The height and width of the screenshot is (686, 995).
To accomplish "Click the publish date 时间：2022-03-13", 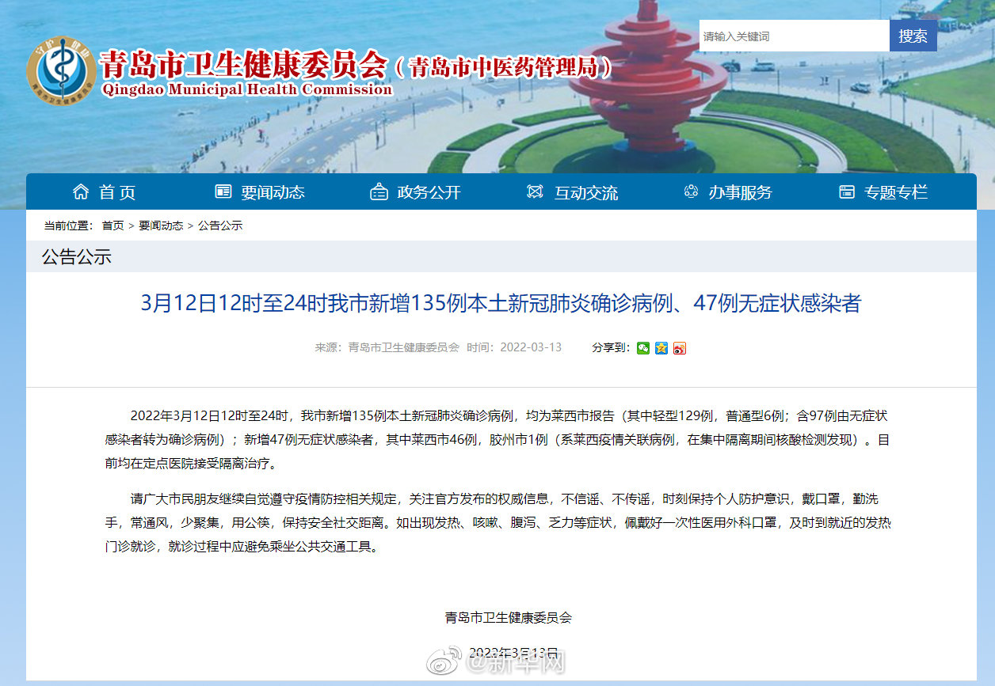I will point(514,347).
